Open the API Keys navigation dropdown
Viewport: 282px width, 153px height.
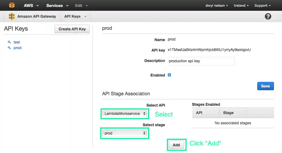tap(75, 16)
